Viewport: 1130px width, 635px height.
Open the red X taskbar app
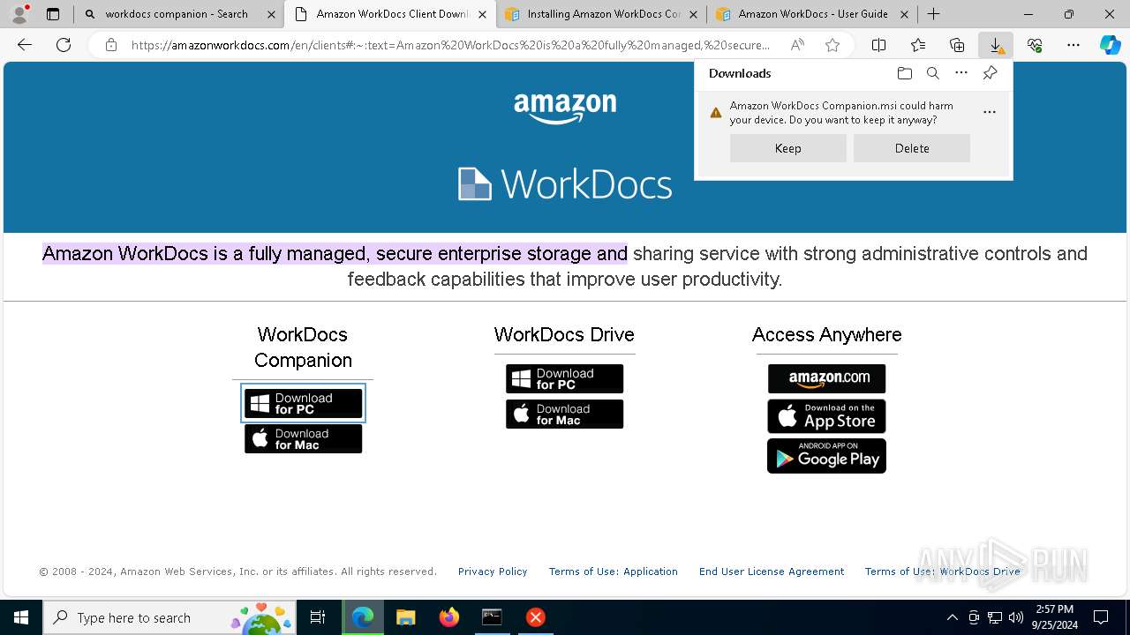535,617
